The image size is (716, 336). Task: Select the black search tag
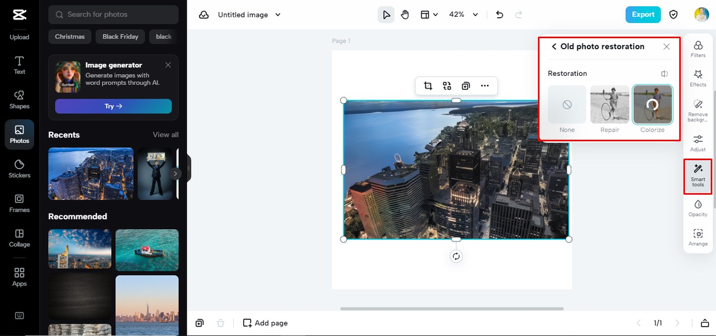click(x=164, y=37)
